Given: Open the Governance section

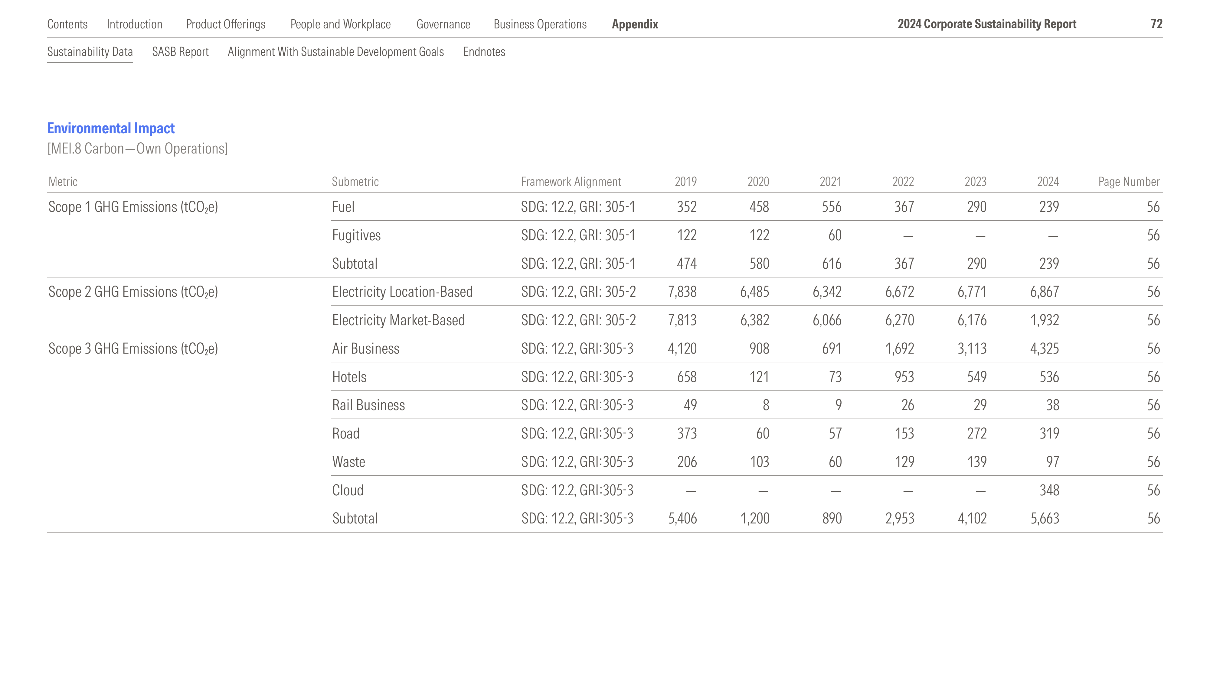Looking at the screenshot, I should [x=443, y=24].
